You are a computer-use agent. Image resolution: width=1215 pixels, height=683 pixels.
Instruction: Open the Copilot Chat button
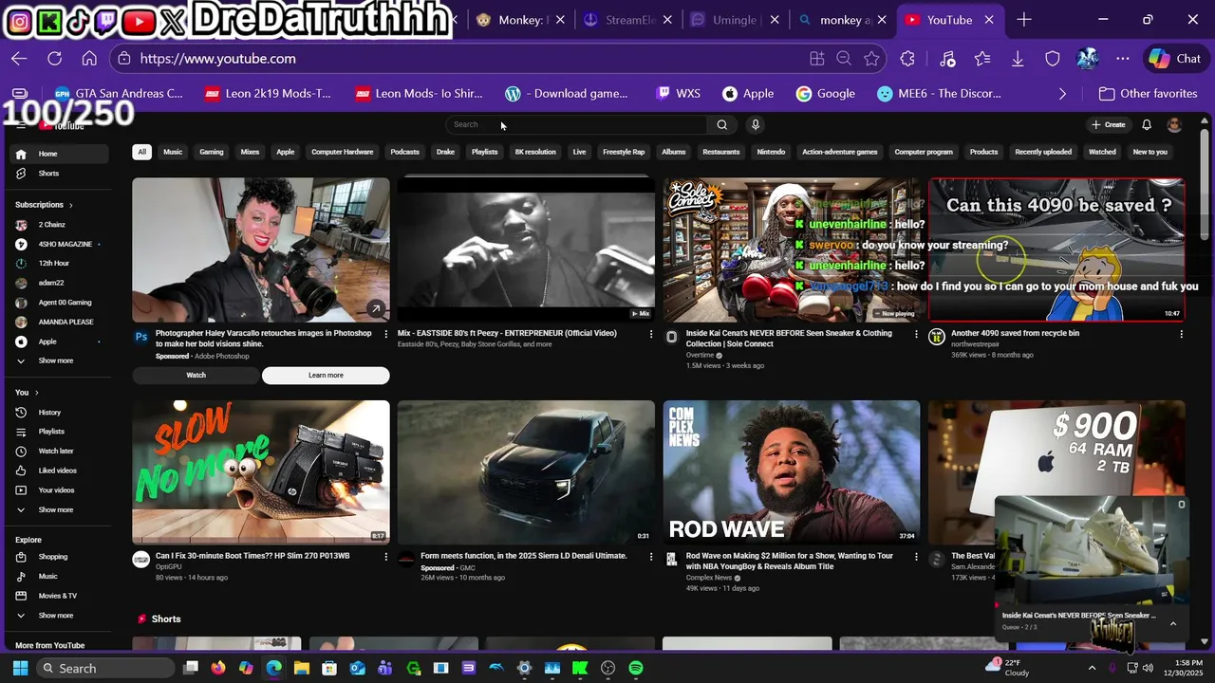point(1174,59)
